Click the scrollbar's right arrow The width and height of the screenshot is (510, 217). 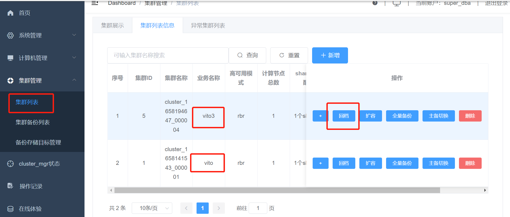click(485, 190)
